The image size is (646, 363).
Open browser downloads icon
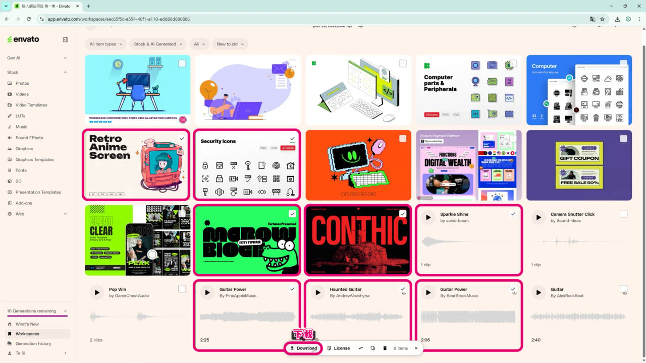point(618,19)
